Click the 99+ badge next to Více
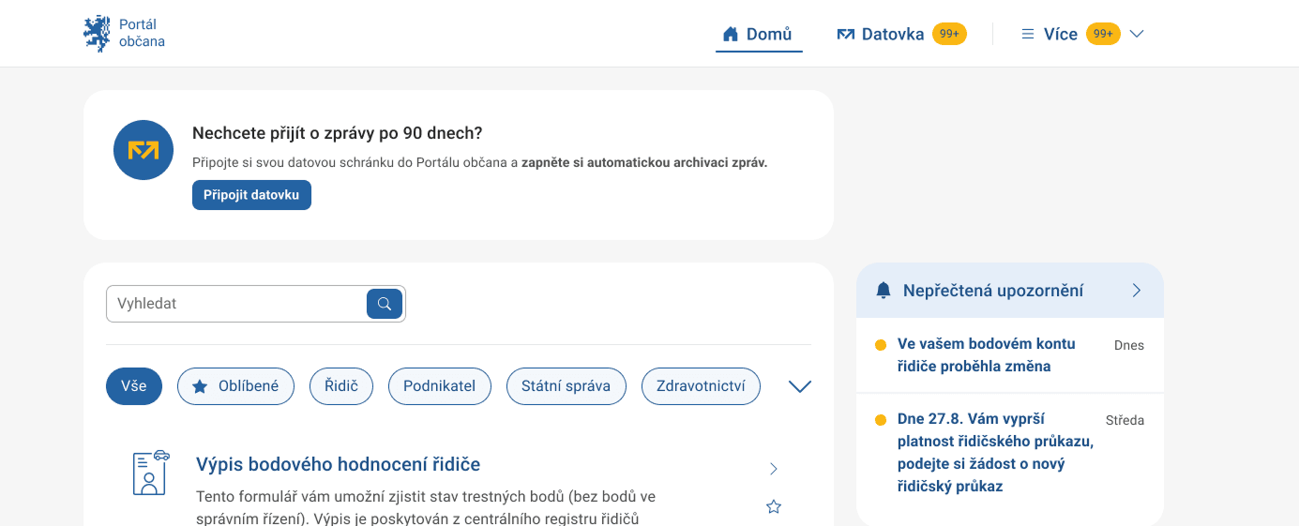The image size is (1299, 526). point(1103,34)
